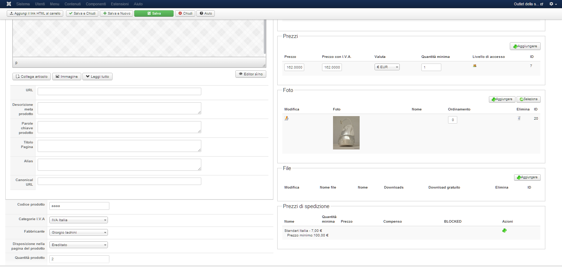The width and height of the screenshot is (562, 267).
Task: Click the editor resize handle icon
Action: coord(264,65)
